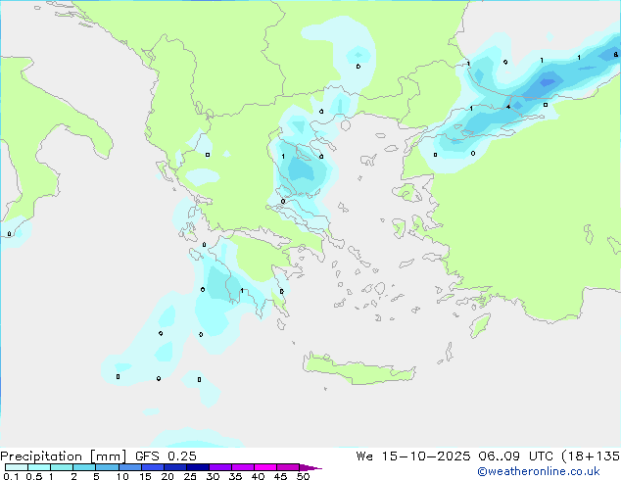Click the island of Crete on map
621x480 pixels.
(358, 368)
